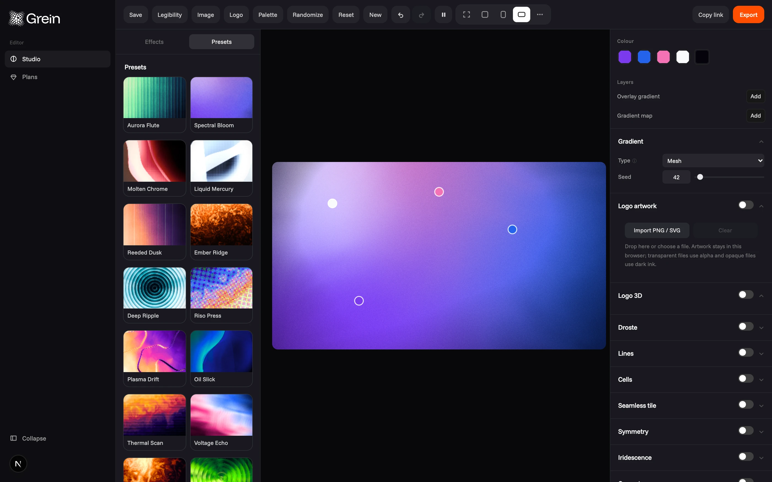Redo the last change
This screenshot has height=482, width=772.
[x=421, y=15]
